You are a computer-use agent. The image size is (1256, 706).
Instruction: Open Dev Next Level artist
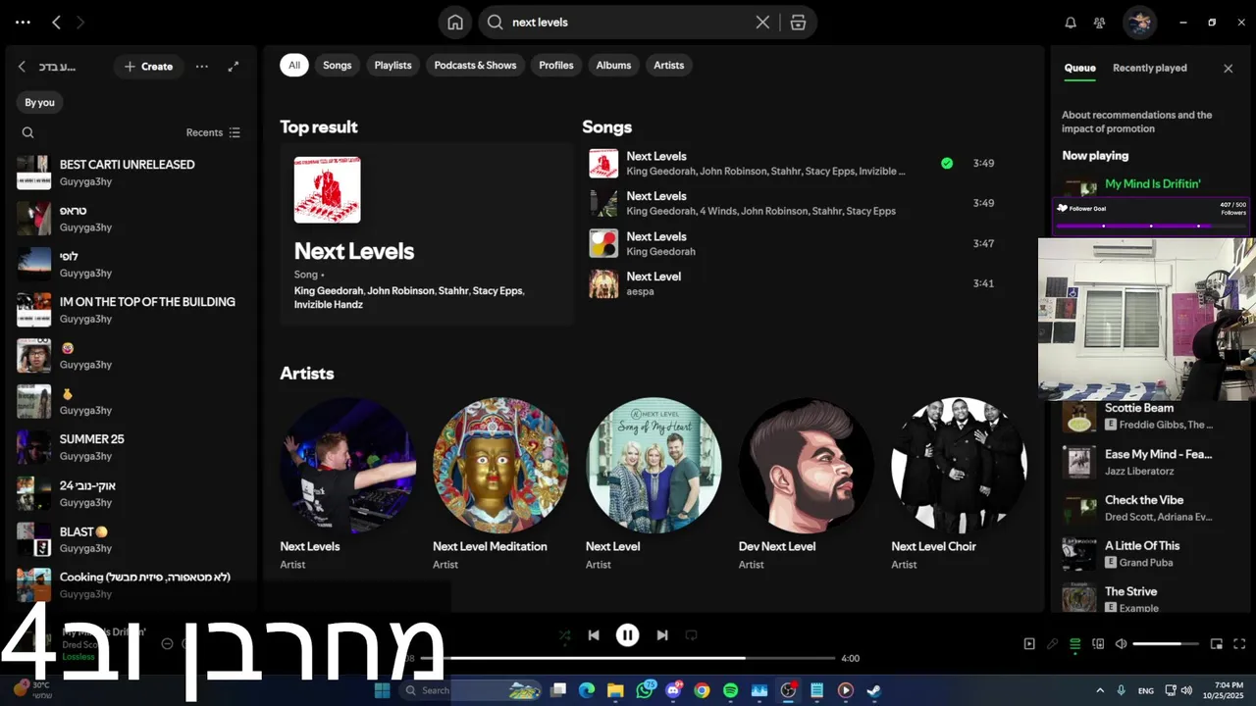point(807,484)
